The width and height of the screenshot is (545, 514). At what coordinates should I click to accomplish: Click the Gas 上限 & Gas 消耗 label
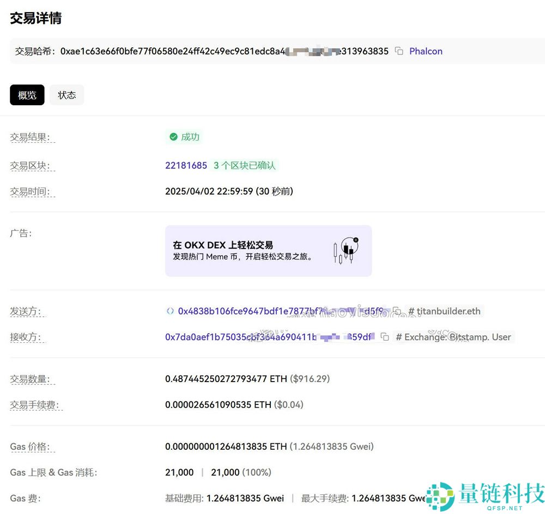pyautogui.click(x=53, y=472)
